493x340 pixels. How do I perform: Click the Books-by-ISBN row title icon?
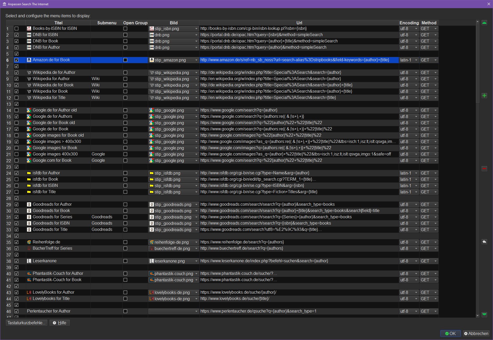(x=29, y=29)
